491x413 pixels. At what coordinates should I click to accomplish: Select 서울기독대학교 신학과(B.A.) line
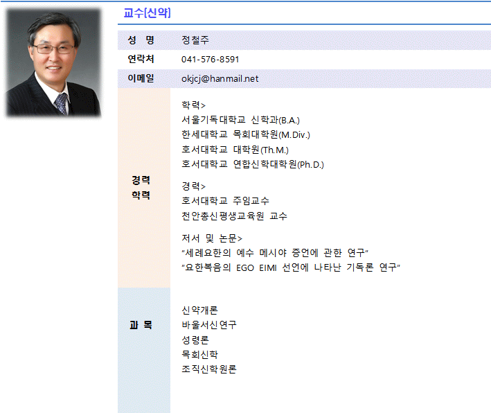pos(240,120)
